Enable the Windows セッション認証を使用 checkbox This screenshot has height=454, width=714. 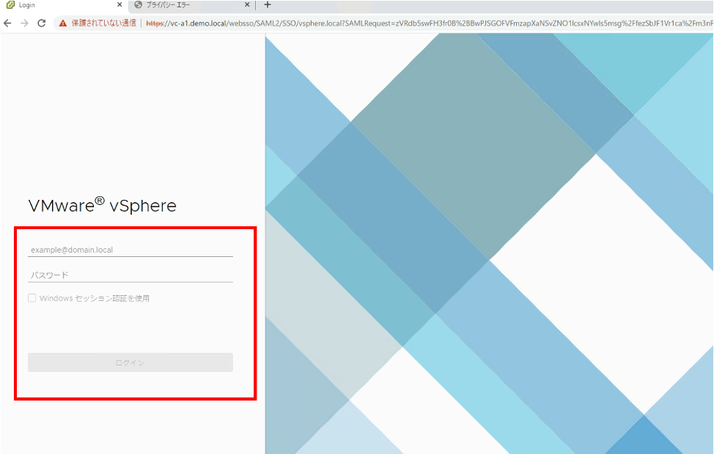tap(32, 298)
